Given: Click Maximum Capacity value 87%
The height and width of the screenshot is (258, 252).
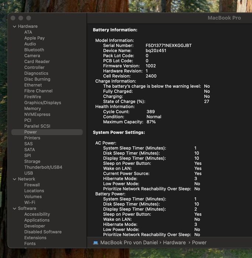Looking at the screenshot, I should click(151, 122).
